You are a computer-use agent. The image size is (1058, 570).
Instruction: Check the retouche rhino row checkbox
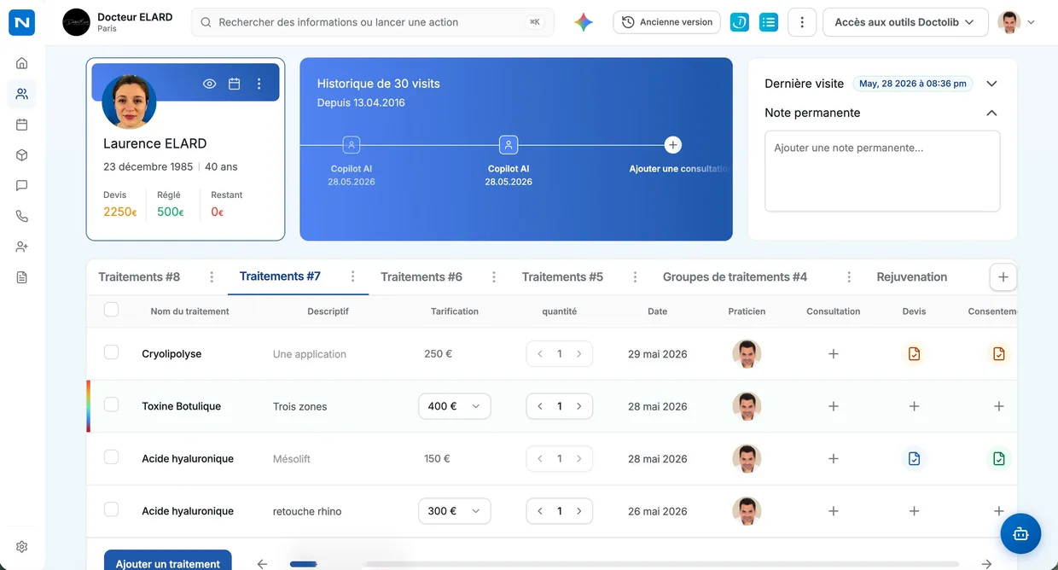click(111, 509)
